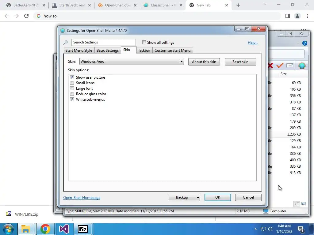The image size is (314, 235).
Task: Switch Explorer to large icons view
Action: 304,204
